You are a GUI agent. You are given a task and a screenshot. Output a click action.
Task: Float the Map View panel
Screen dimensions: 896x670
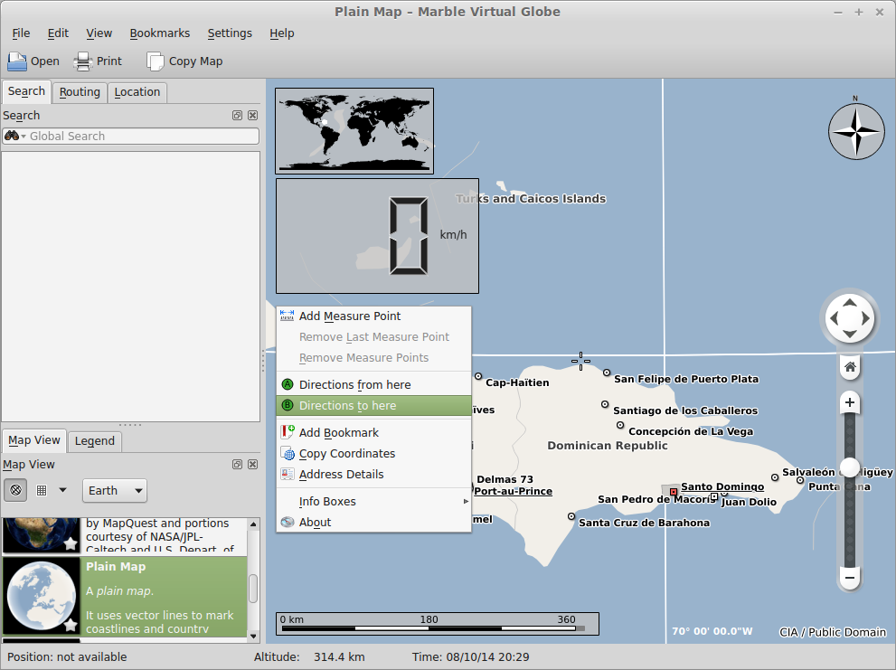click(x=237, y=464)
